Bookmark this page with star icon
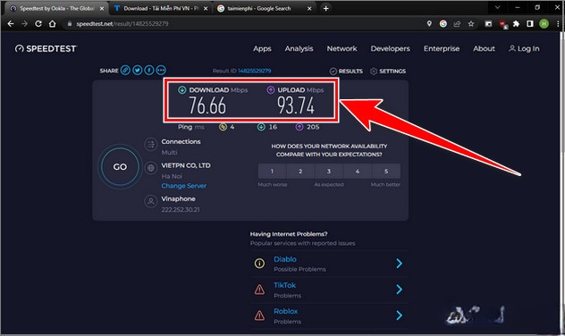Image resolution: width=565 pixels, height=336 pixels. (x=471, y=24)
